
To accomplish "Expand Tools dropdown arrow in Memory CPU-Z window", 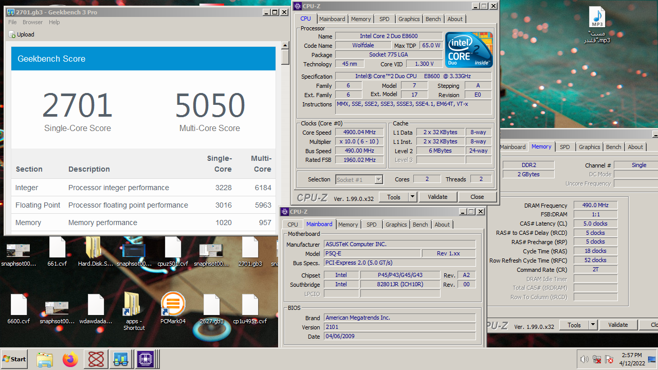I will (593, 325).
